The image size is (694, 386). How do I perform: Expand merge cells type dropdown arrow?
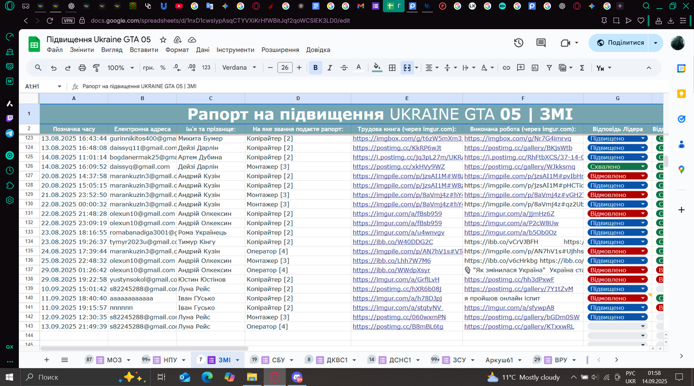pos(415,68)
